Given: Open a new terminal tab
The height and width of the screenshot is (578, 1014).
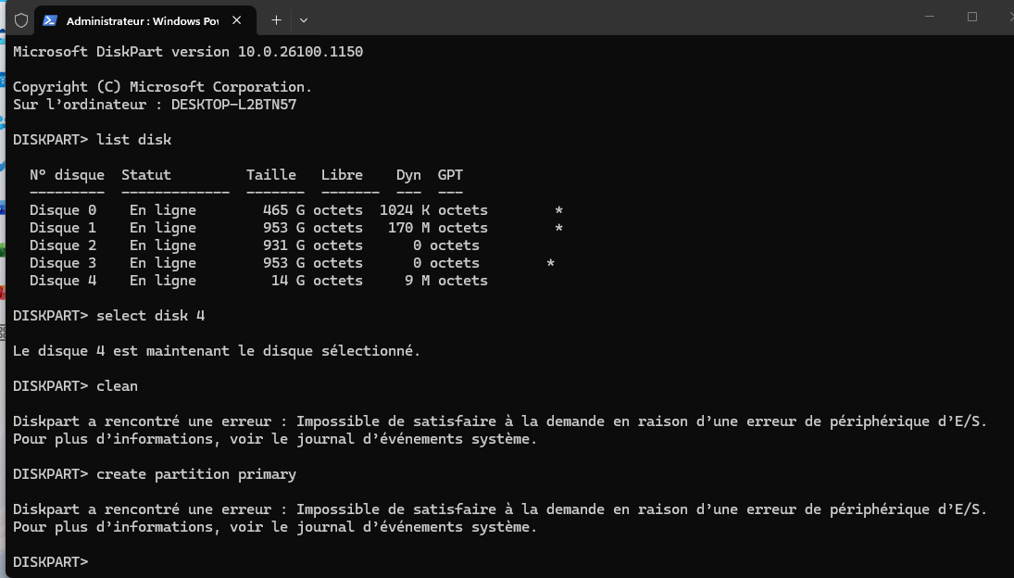Looking at the screenshot, I should 276,19.
